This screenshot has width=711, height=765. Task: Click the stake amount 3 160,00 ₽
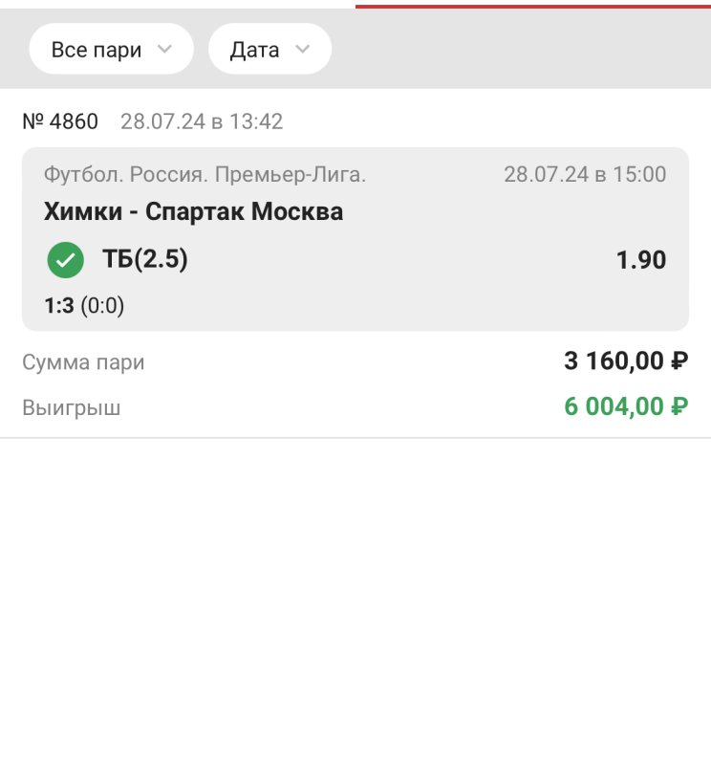(625, 361)
